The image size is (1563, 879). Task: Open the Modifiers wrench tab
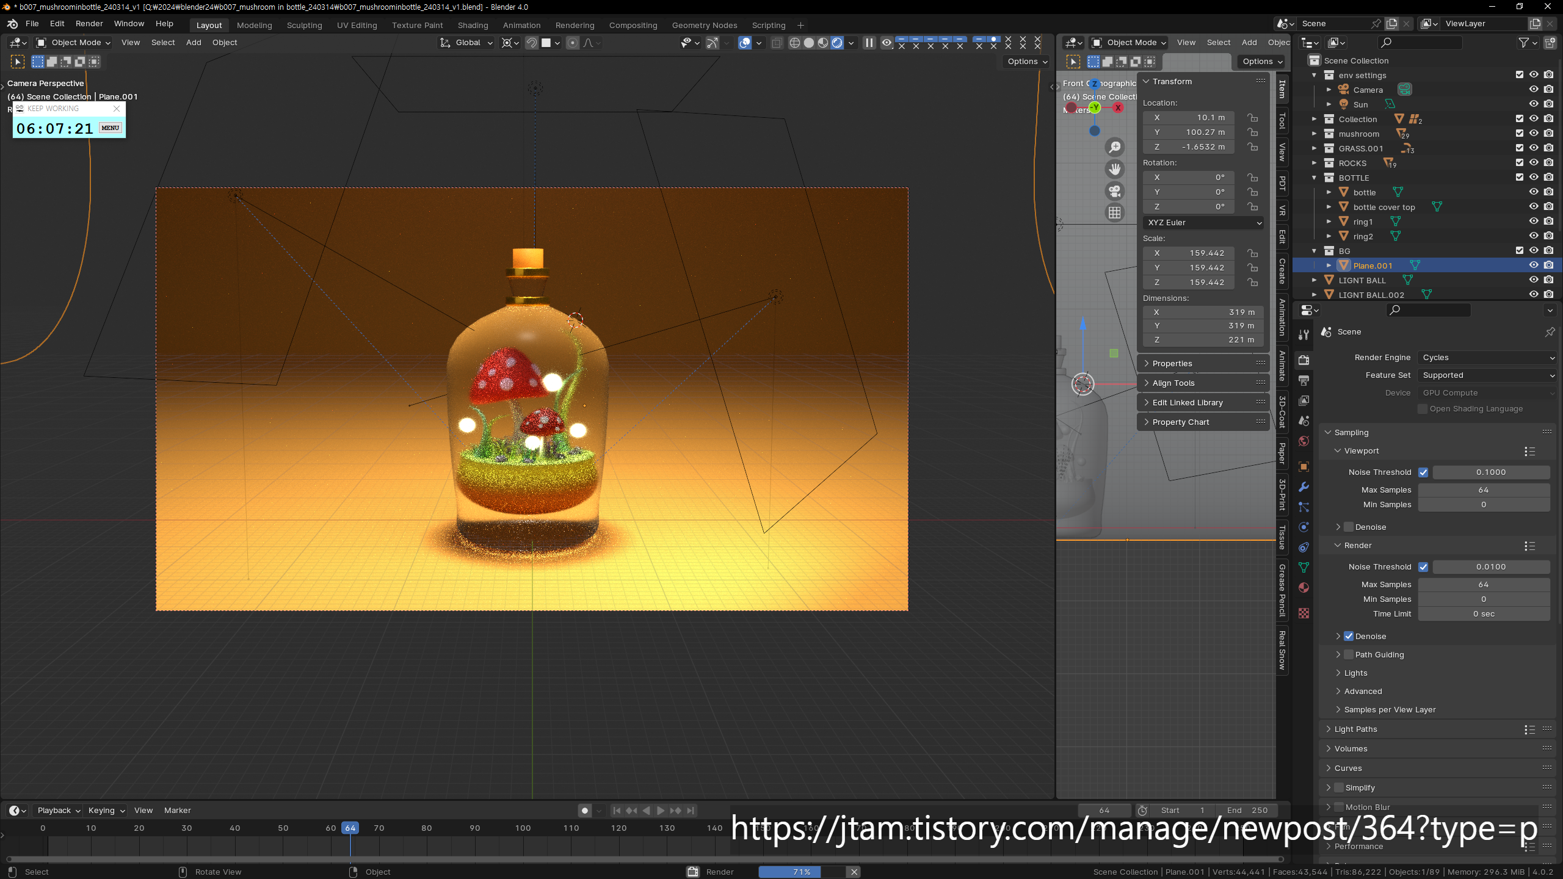coord(1304,487)
